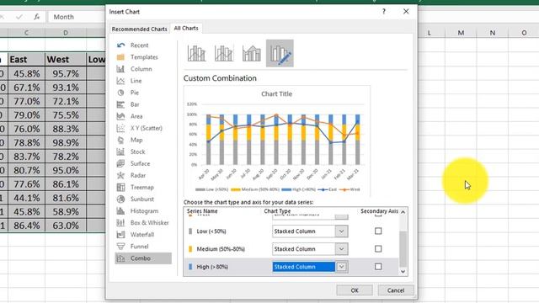Select column header D in the worksheet
The height and width of the screenshot is (303, 539).
[66, 33]
